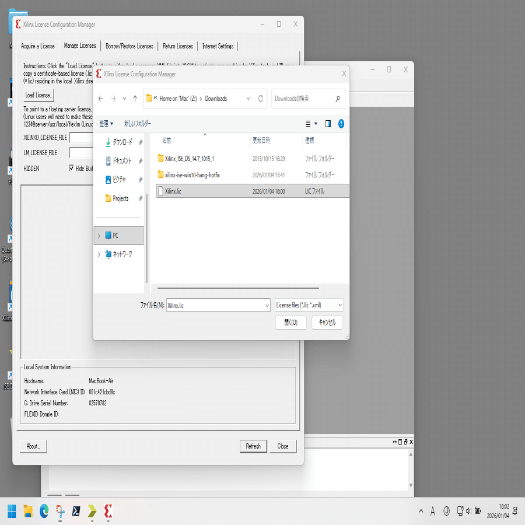Sort files by 更新日時 column
The width and height of the screenshot is (525, 525).
click(x=261, y=141)
